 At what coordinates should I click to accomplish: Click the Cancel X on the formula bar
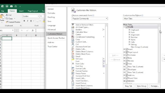pyautogui.click(x=22, y=30)
